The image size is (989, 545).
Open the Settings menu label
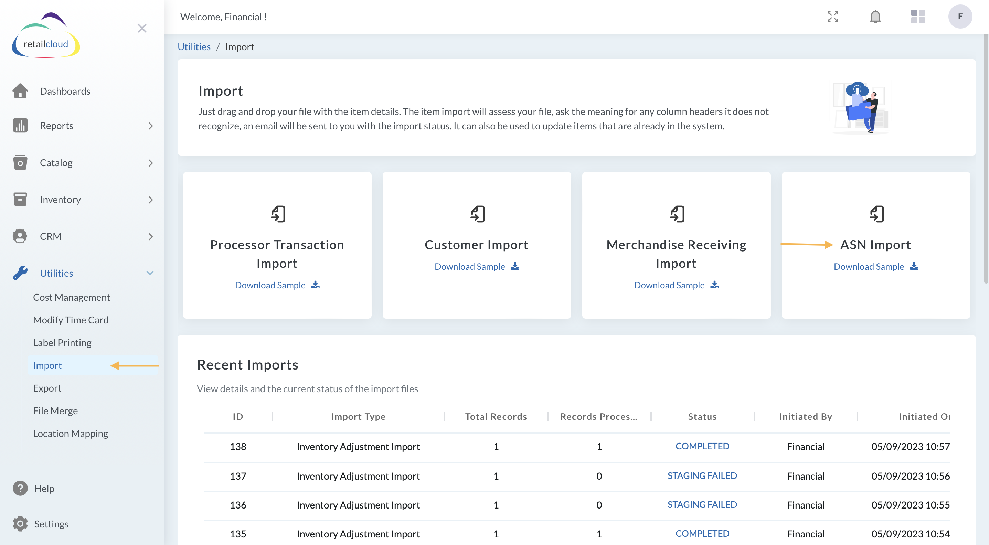51,524
